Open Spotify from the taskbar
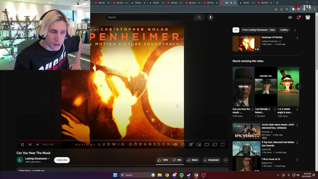This screenshot has height=179, width=318. point(181,175)
